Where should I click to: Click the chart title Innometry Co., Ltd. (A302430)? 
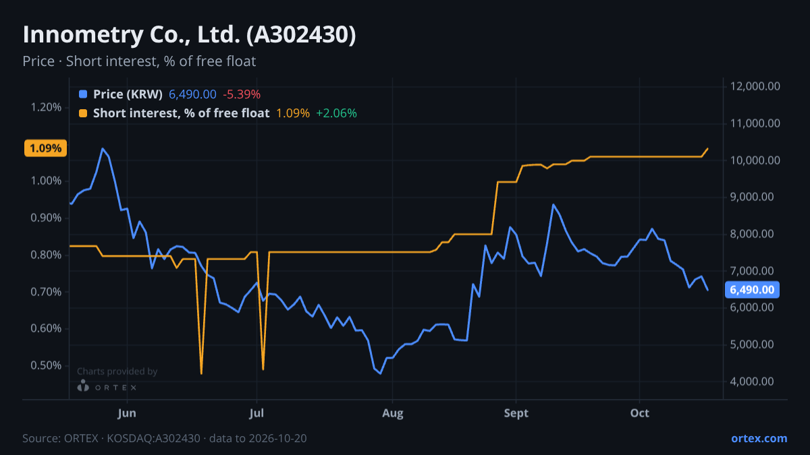point(189,35)
